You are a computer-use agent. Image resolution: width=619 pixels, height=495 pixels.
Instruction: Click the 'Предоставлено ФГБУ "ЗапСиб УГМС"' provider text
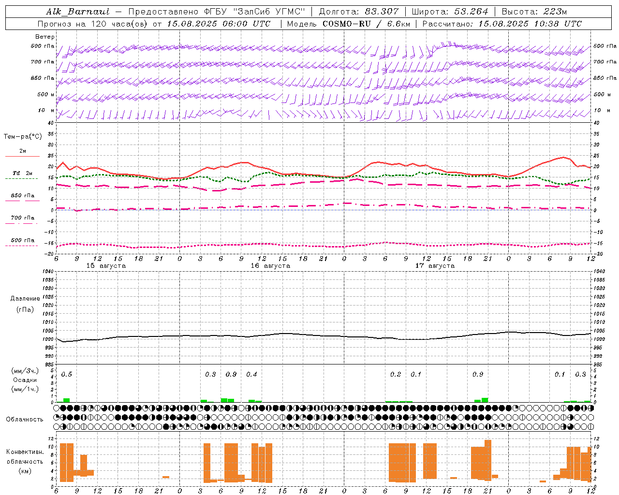point(217,12)
